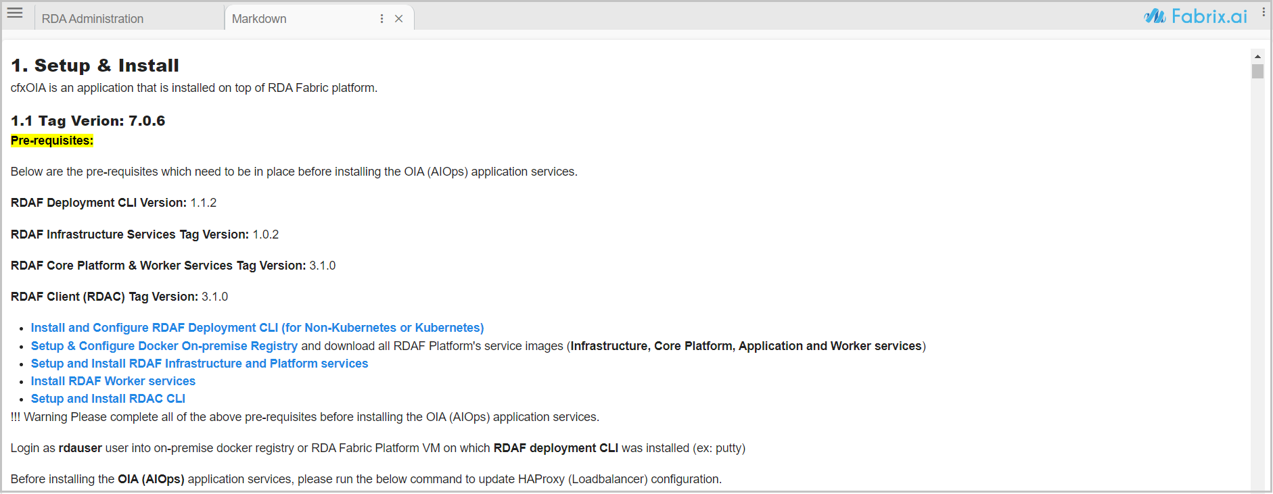Click the '1.1 Tag Verion: 7.0.6' heading

(x=88, y=121)
